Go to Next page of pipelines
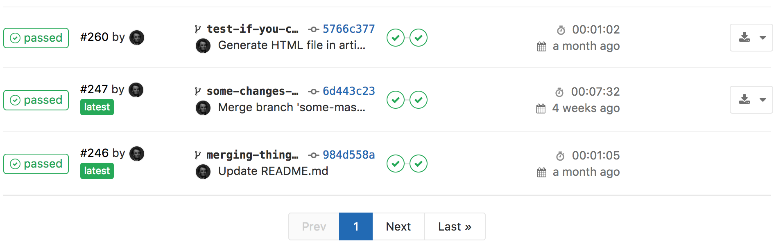This screenshot has width=783, height=251. click(398, 226)
